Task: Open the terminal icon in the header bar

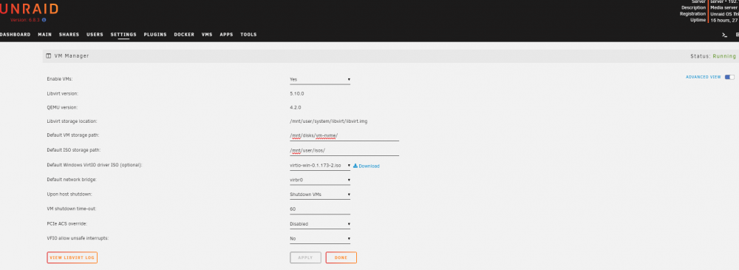Action: click(x=724, y=35)
